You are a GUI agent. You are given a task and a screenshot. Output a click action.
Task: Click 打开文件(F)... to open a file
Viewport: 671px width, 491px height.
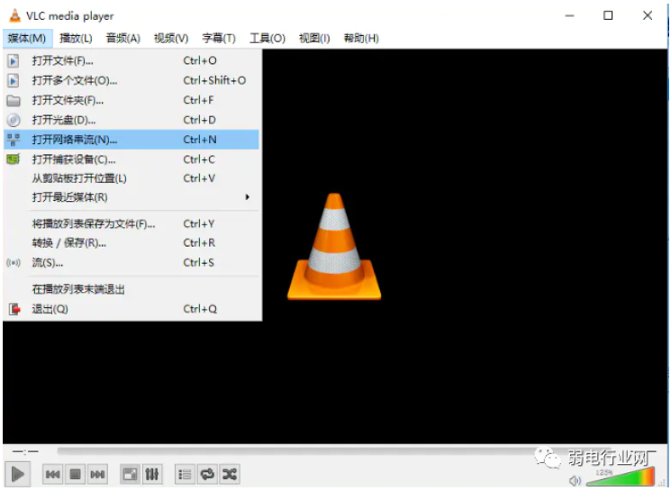click(x=63, y=60)
